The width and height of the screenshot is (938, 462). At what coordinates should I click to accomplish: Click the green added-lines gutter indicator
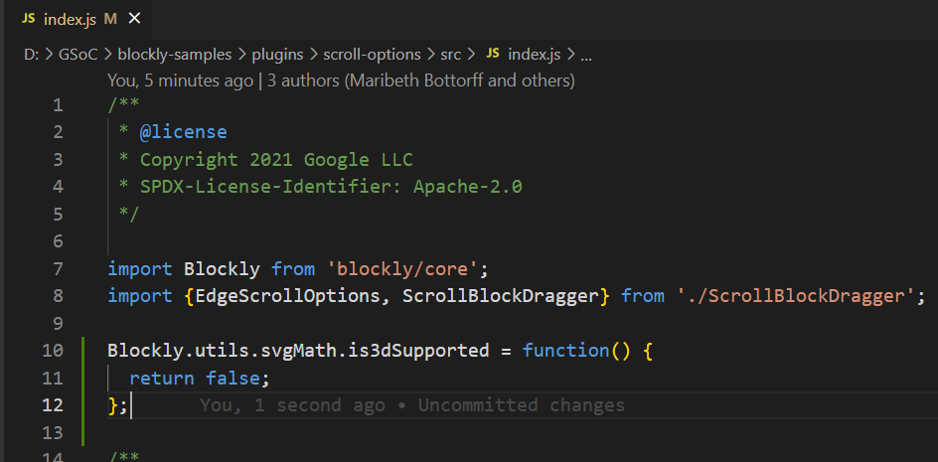pos(83,391)
